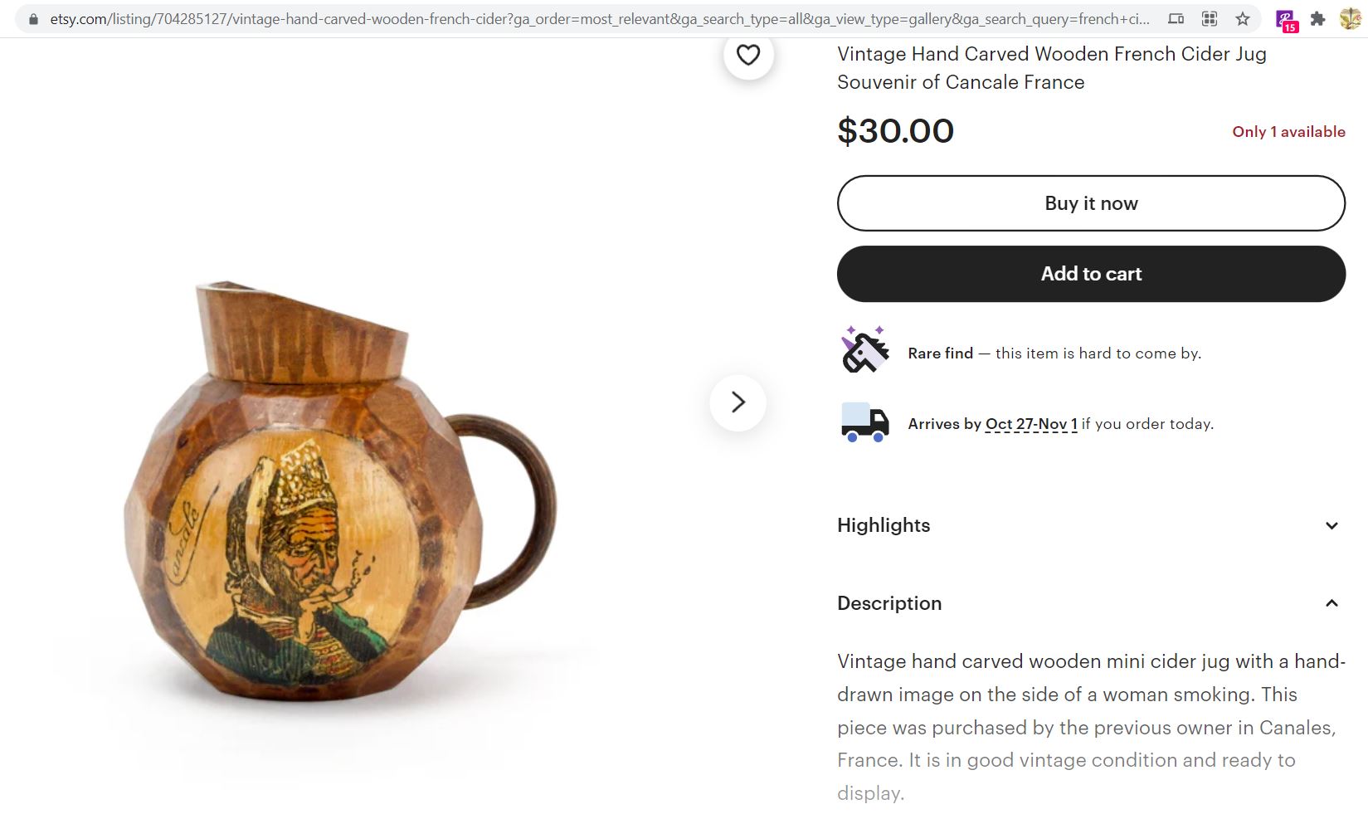Viewport: 1368px width, 819px height.
Task: Click the send-to-devices icon in address bar
Action: point(1176,18)
